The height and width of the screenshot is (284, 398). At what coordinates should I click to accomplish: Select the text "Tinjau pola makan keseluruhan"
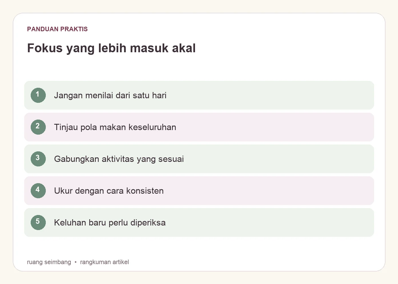point(115,127)
